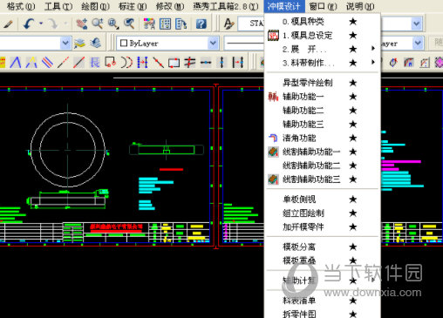The height and width of the screenshot is (318, 443).
Task: Click the H-shaped red arrow tool icon
Action: 237,62
